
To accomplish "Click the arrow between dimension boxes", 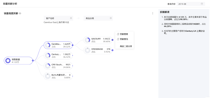I will point(78,18).
